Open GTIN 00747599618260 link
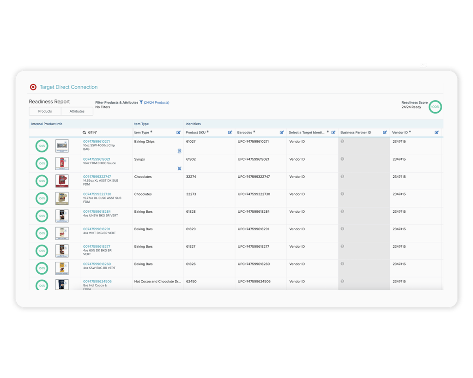 (97, 264)
